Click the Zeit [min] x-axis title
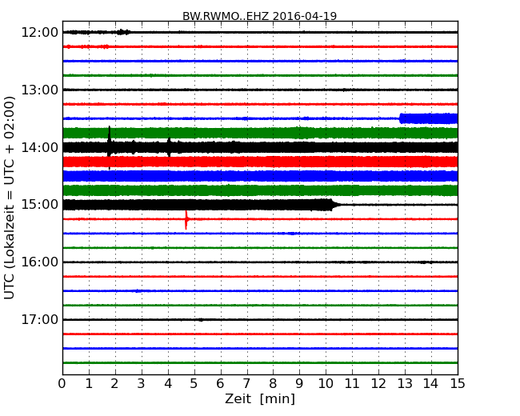The image size is (520, 416). (260, 398)
